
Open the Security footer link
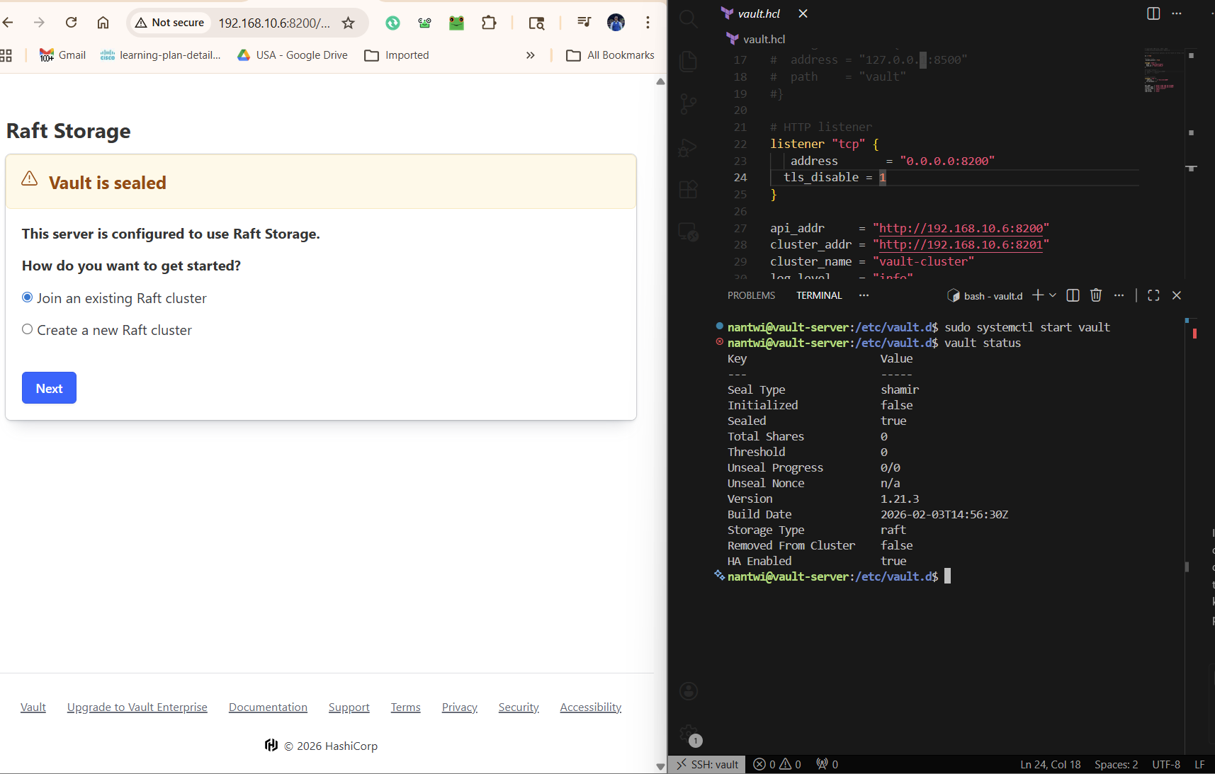coord(519,707)
